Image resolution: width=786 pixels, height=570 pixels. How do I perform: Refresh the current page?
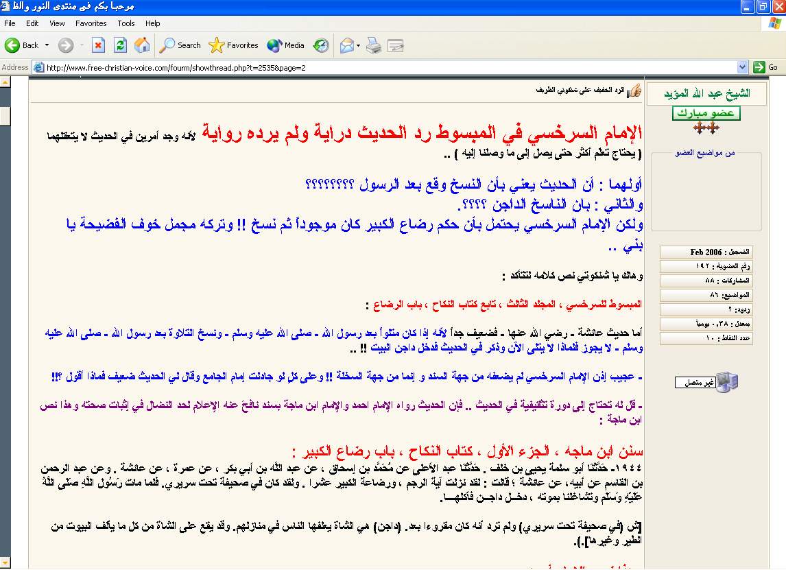(x=120, y=45)
